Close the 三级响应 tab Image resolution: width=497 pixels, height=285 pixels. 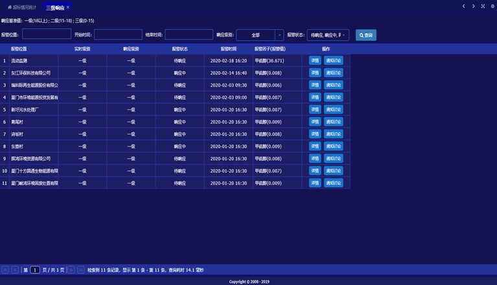coord(68,7)
